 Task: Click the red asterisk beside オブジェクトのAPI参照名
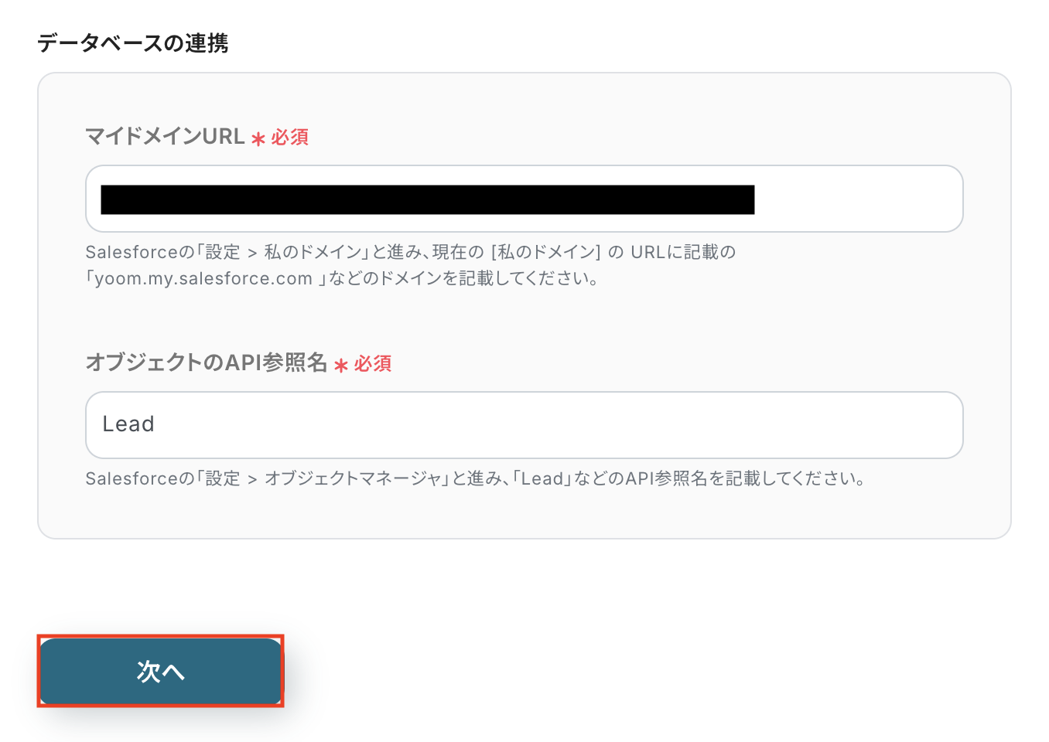[341, 366]
